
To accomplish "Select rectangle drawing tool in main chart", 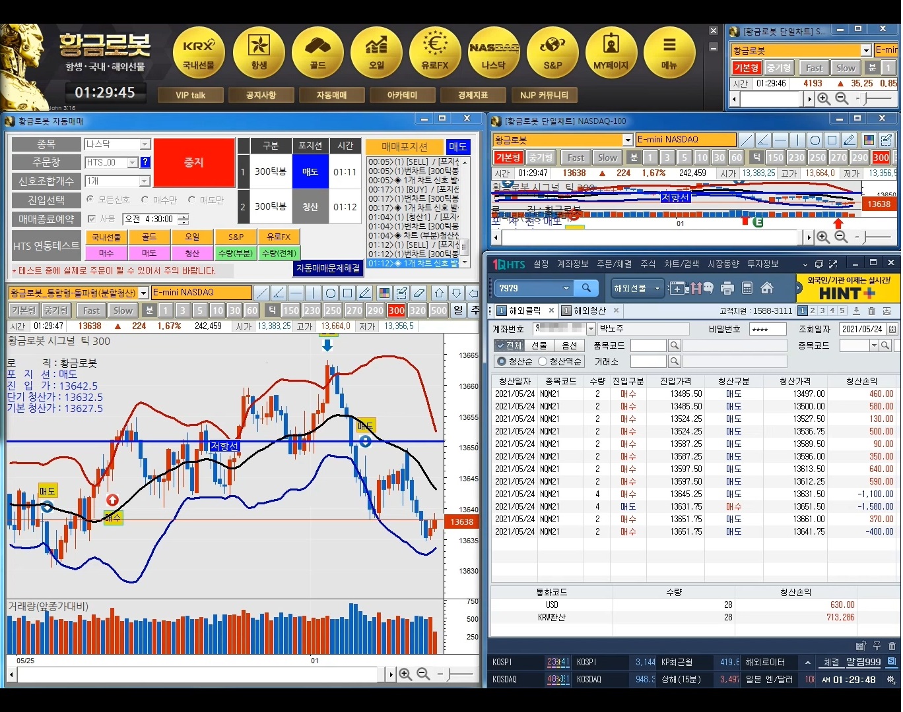I will coord(348,293).
